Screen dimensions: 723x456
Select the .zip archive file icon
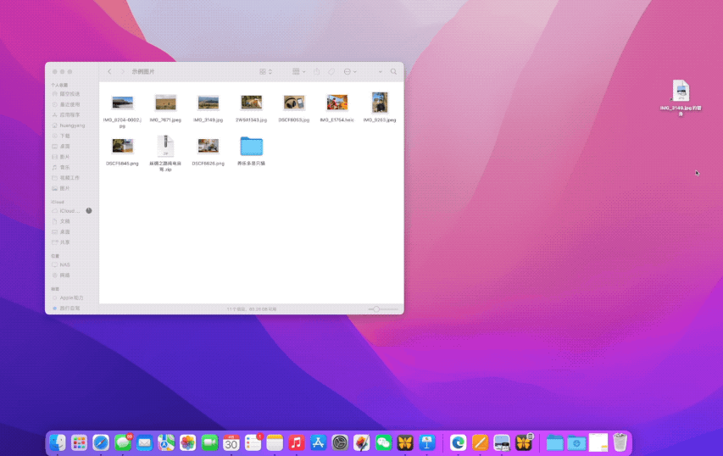point(165,146)
